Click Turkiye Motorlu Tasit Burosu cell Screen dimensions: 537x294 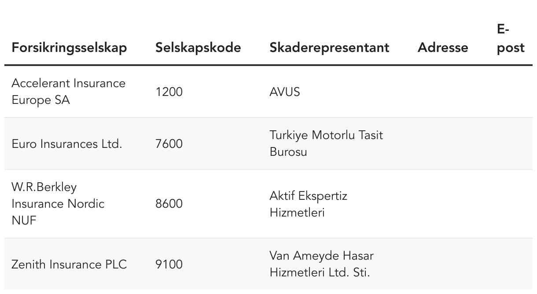click(326, 143)
